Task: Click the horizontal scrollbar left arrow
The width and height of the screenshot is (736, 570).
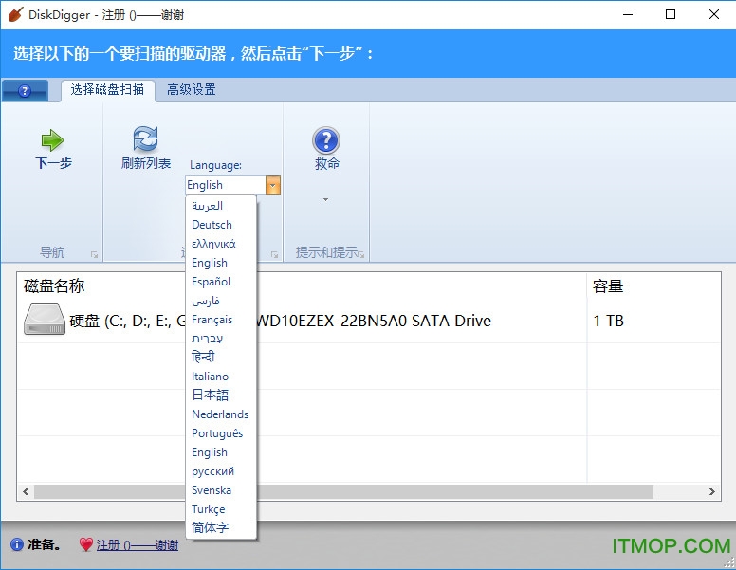Action: 26,491
